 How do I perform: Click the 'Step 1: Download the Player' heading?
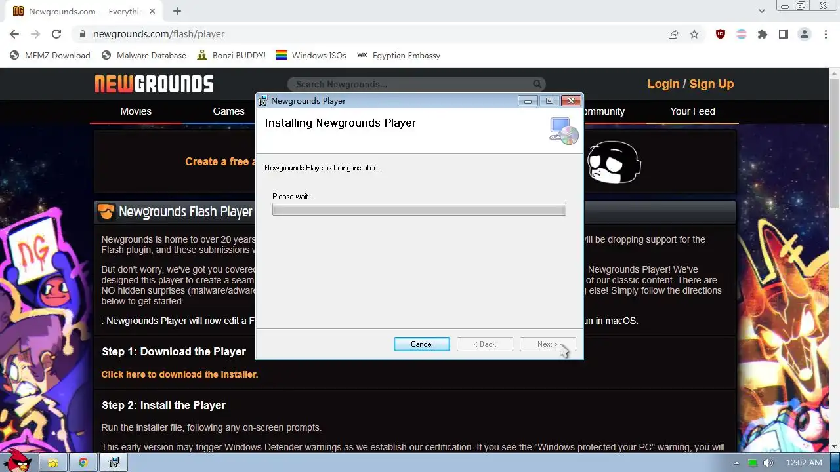coord(174,351)
